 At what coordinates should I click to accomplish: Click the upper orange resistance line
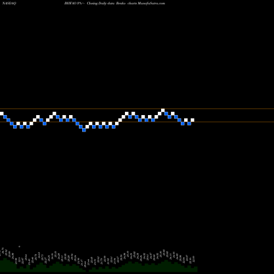pos(137,109)
